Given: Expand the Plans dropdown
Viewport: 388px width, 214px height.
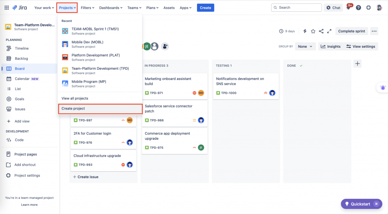Looking at the screenshot, I should pos(152,8).
